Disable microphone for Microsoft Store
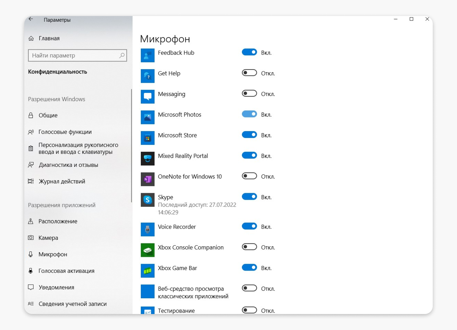Screen dimensions: 457x330 [x=249, y=135]
